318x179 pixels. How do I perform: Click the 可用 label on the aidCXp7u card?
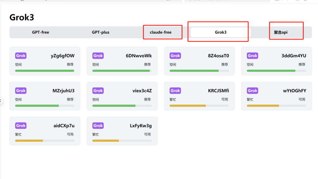(x=70, y=134)
